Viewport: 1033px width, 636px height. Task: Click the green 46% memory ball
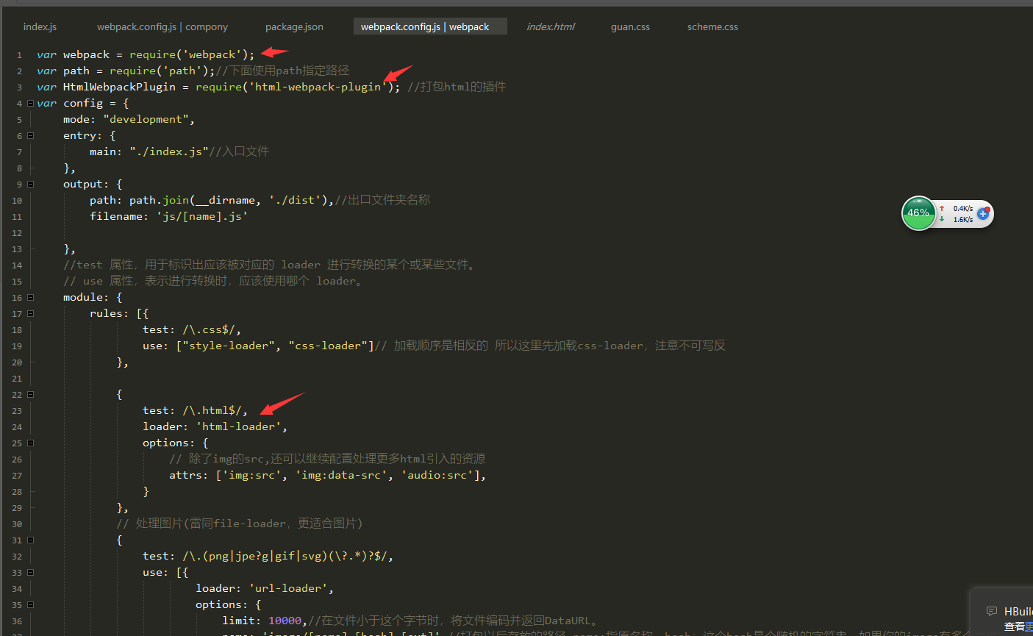[x=918, y=213]
